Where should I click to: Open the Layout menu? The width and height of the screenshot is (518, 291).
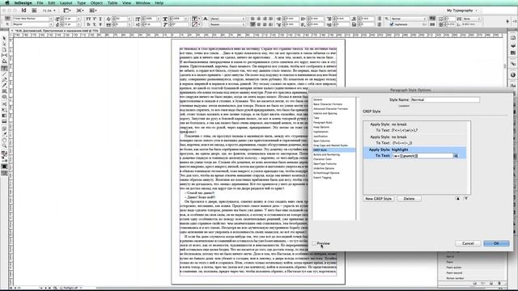tap(66, 3)
